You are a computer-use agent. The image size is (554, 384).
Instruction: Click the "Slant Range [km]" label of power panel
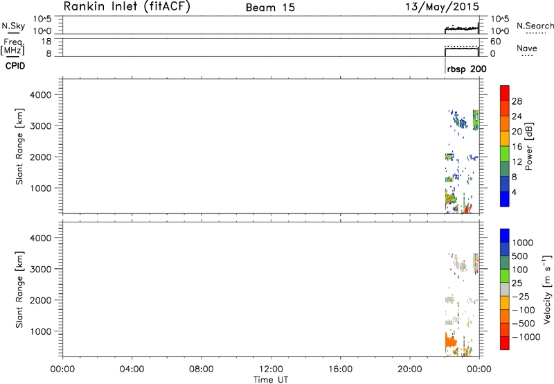pos(19,146)
